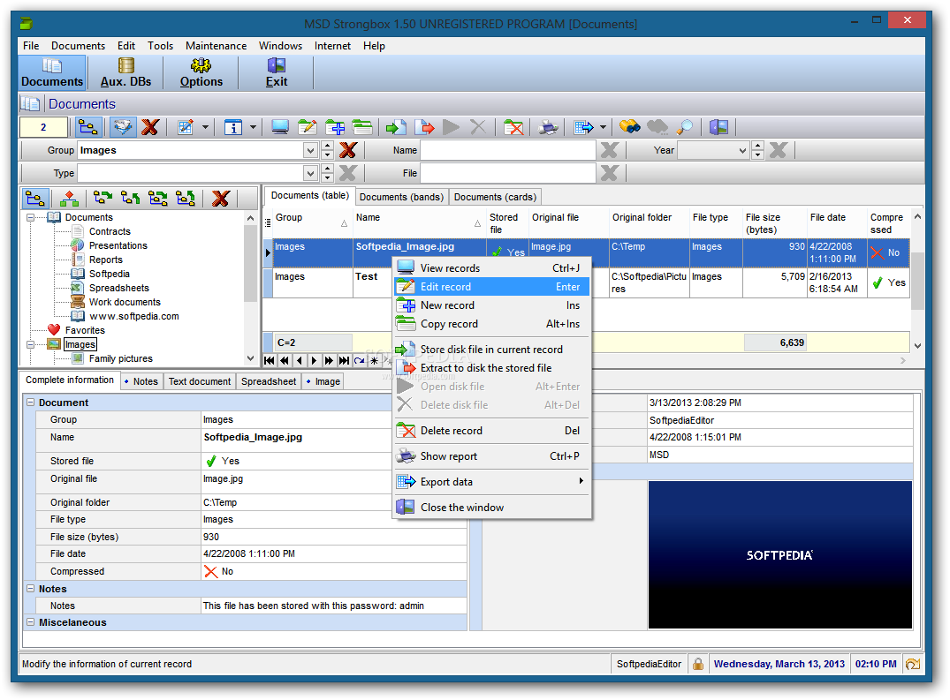
Task: Click the lock icon in status bar
Action: (x=698, y=664)
